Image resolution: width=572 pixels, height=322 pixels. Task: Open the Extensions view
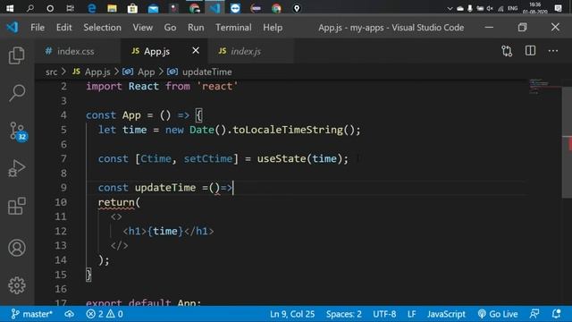[17, 207]
